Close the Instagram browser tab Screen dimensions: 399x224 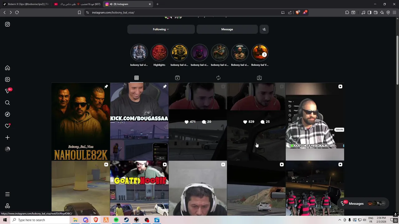tap(150, 4)
